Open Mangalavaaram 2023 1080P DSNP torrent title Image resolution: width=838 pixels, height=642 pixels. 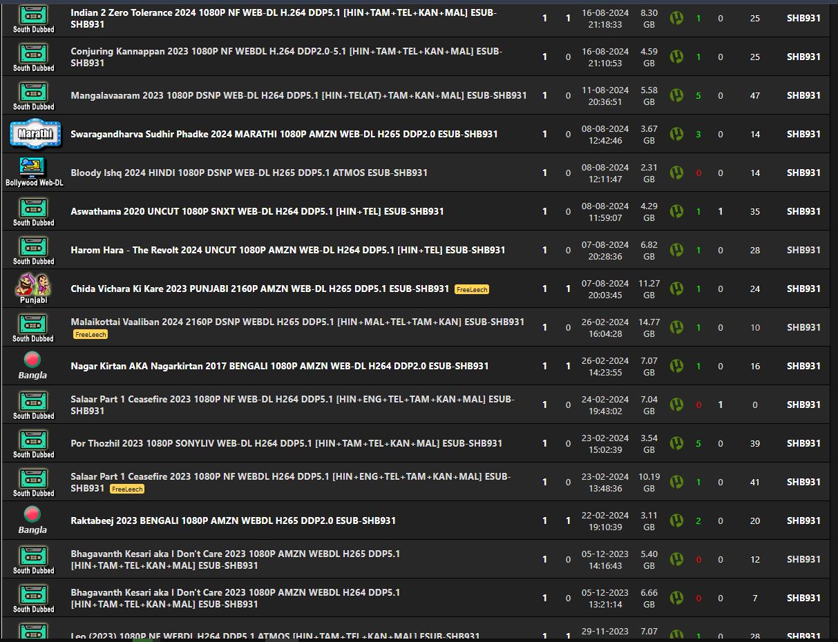coord(298,95)
